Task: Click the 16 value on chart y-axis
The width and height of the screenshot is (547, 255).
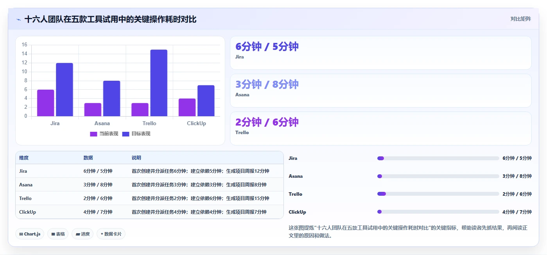Action: [24, 45]
